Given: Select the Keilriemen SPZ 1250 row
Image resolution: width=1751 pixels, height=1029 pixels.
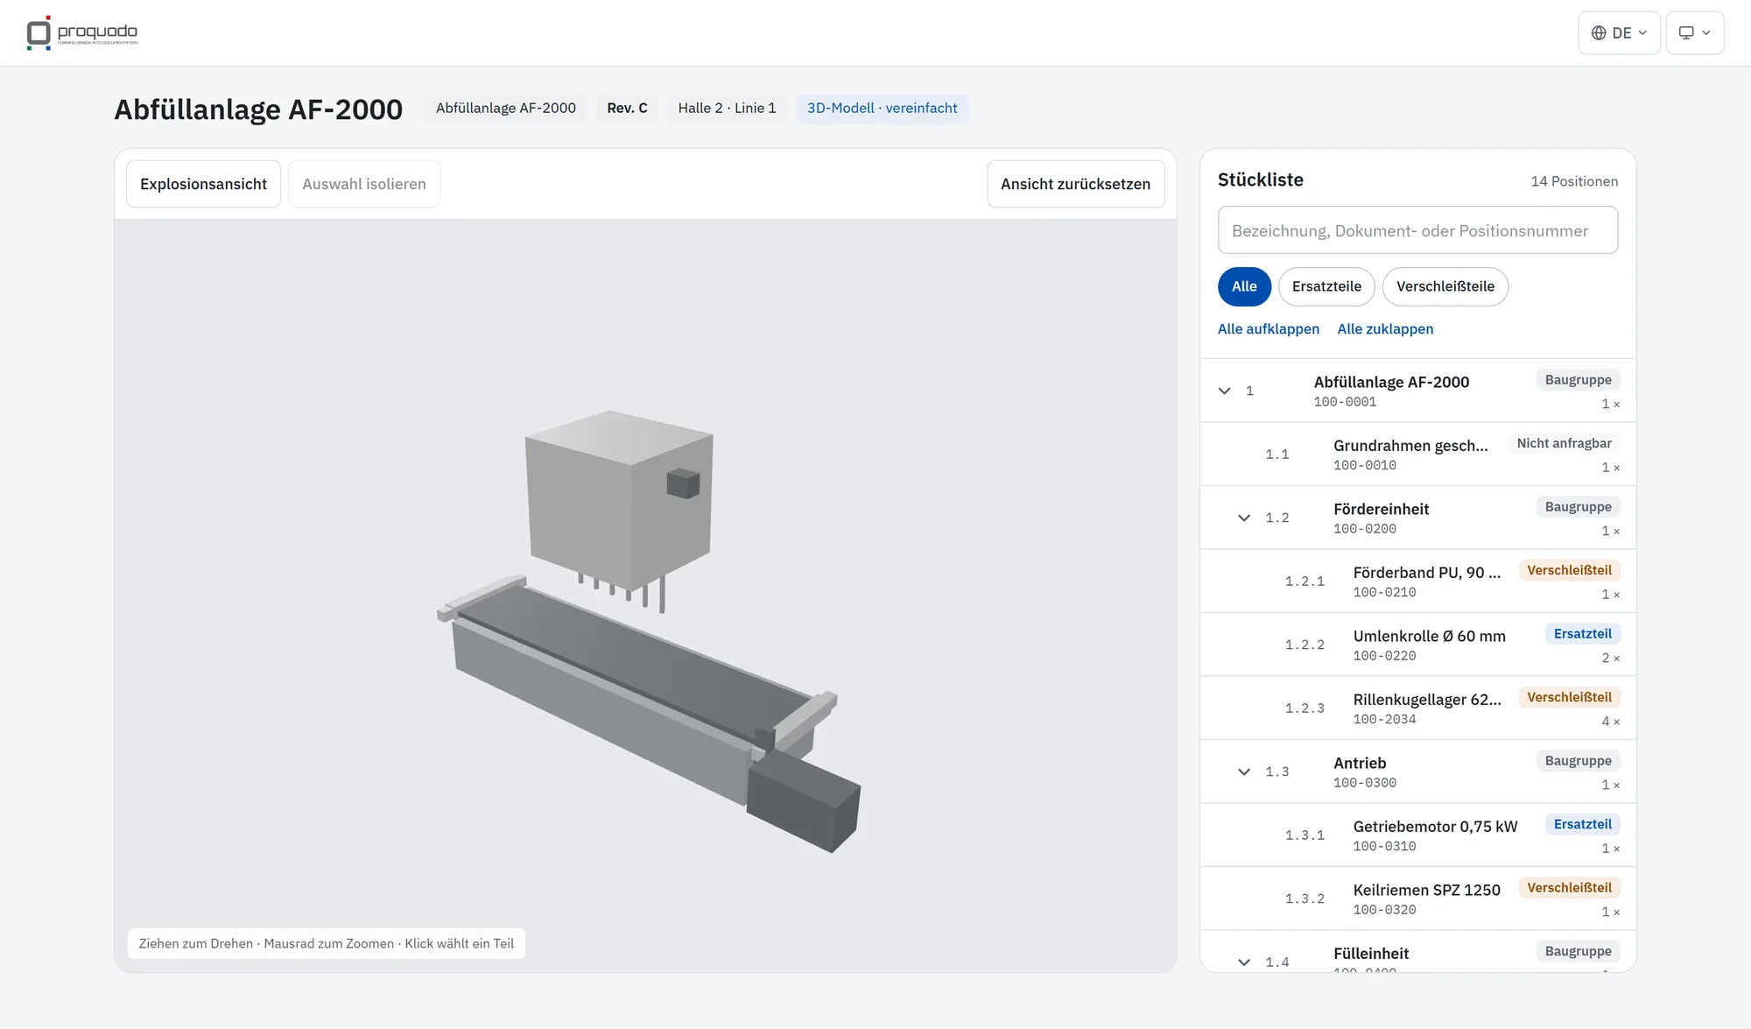Looking at the screenshot, I should coord(1417,899).
